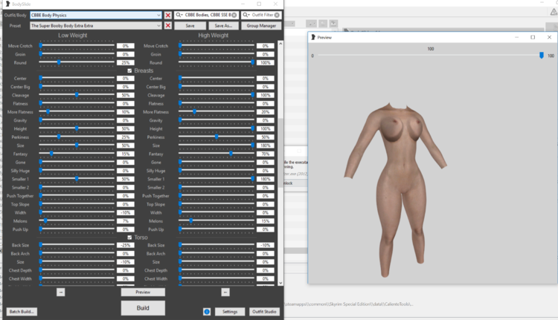
Task: Click Save preset button
Action: (190, 25)
